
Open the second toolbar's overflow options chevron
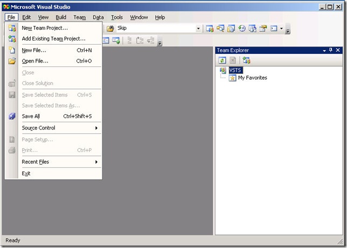click(160, 43)
